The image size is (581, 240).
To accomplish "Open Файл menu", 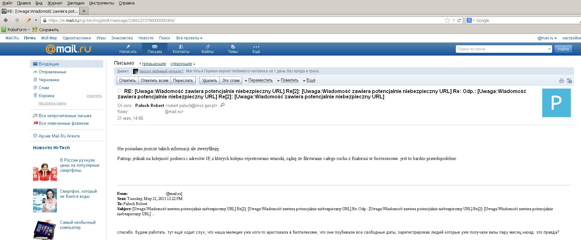I will click(x=7, y=3).
